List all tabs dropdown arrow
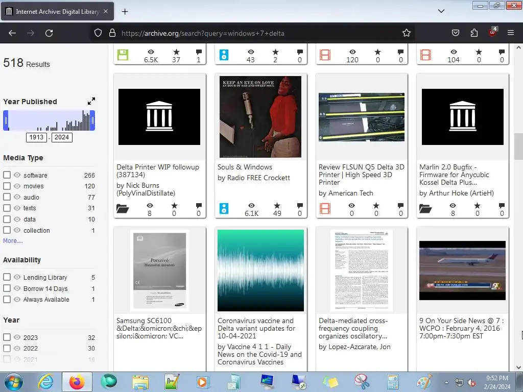The image size is (523, 392). coord(441,11)
